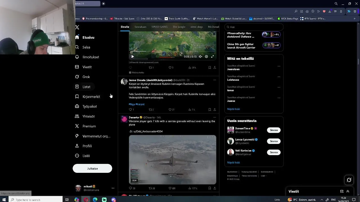Open browser snapshot camera icon
This screenshot has height=202, width=360.
coord(307,12)
